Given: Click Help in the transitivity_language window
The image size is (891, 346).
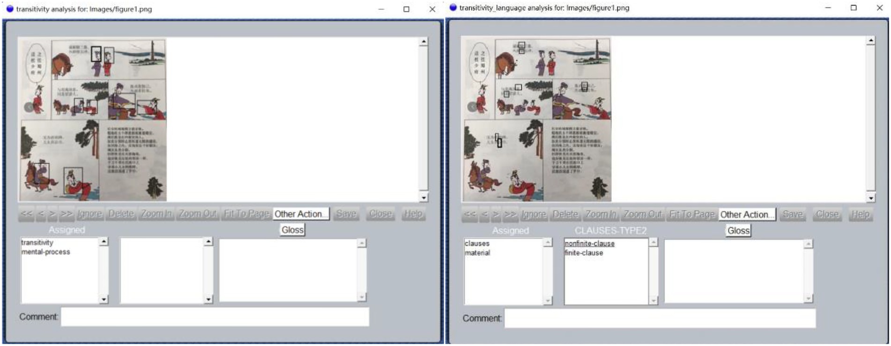Looking at the screenshot, I should 861,215.
